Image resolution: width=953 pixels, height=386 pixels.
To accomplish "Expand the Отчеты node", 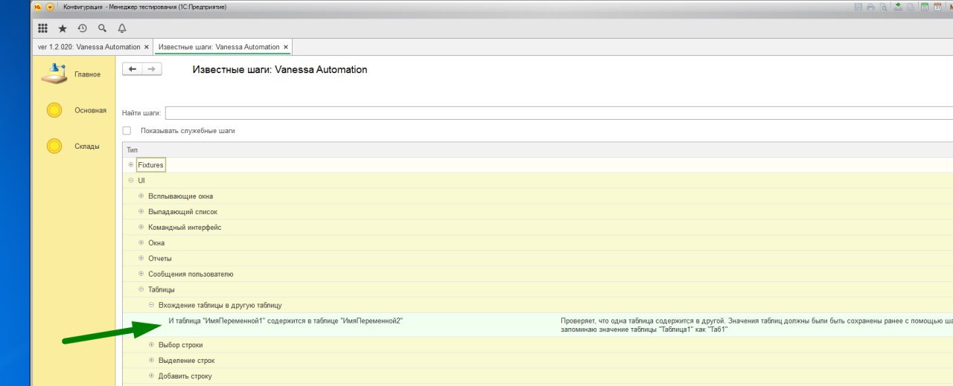I will 141,258.
